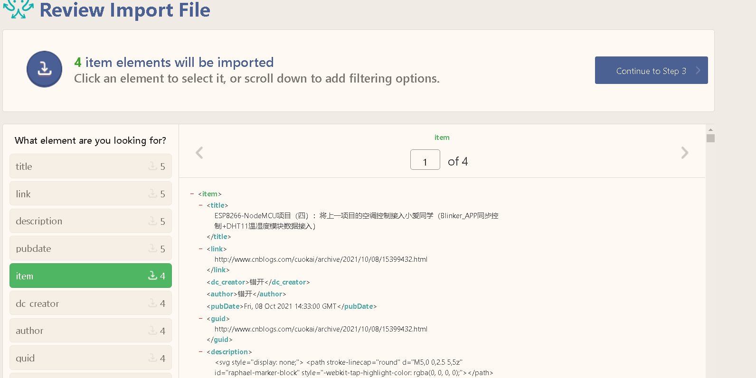The image size is (756, 378).
Task: Collapse the <link> XML node
Action: (201, 249)
